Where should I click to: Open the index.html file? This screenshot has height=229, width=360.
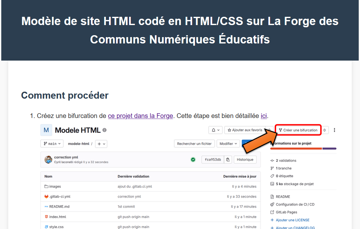tap(58, 217)
